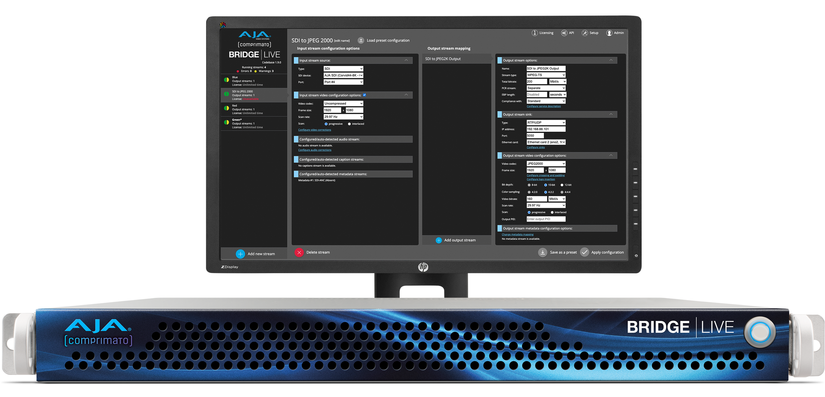Click the blue plus Add new stream icon
Screen dimensions: 825x397
[240, 254]
